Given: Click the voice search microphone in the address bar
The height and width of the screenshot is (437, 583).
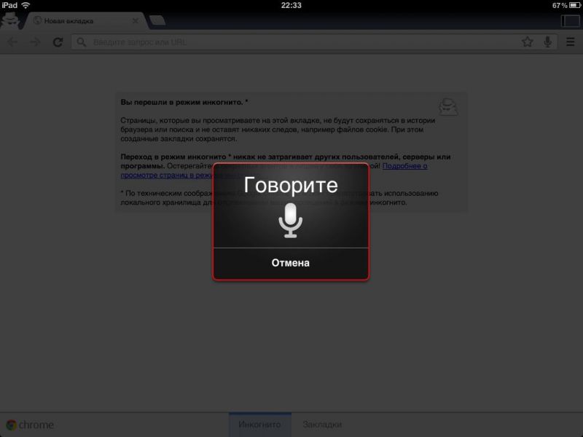Looking at the screenshot, I should [x=547, y=42].
